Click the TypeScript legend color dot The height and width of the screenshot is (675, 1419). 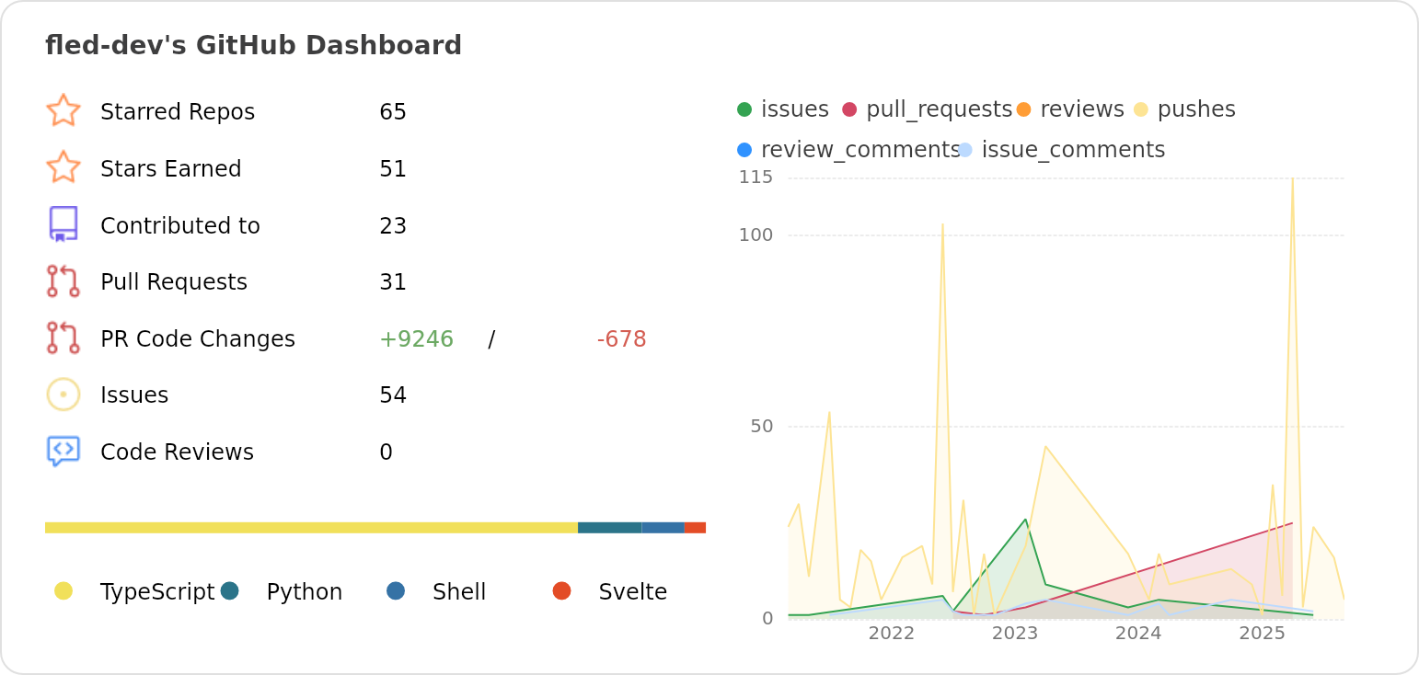pos(63,591)
